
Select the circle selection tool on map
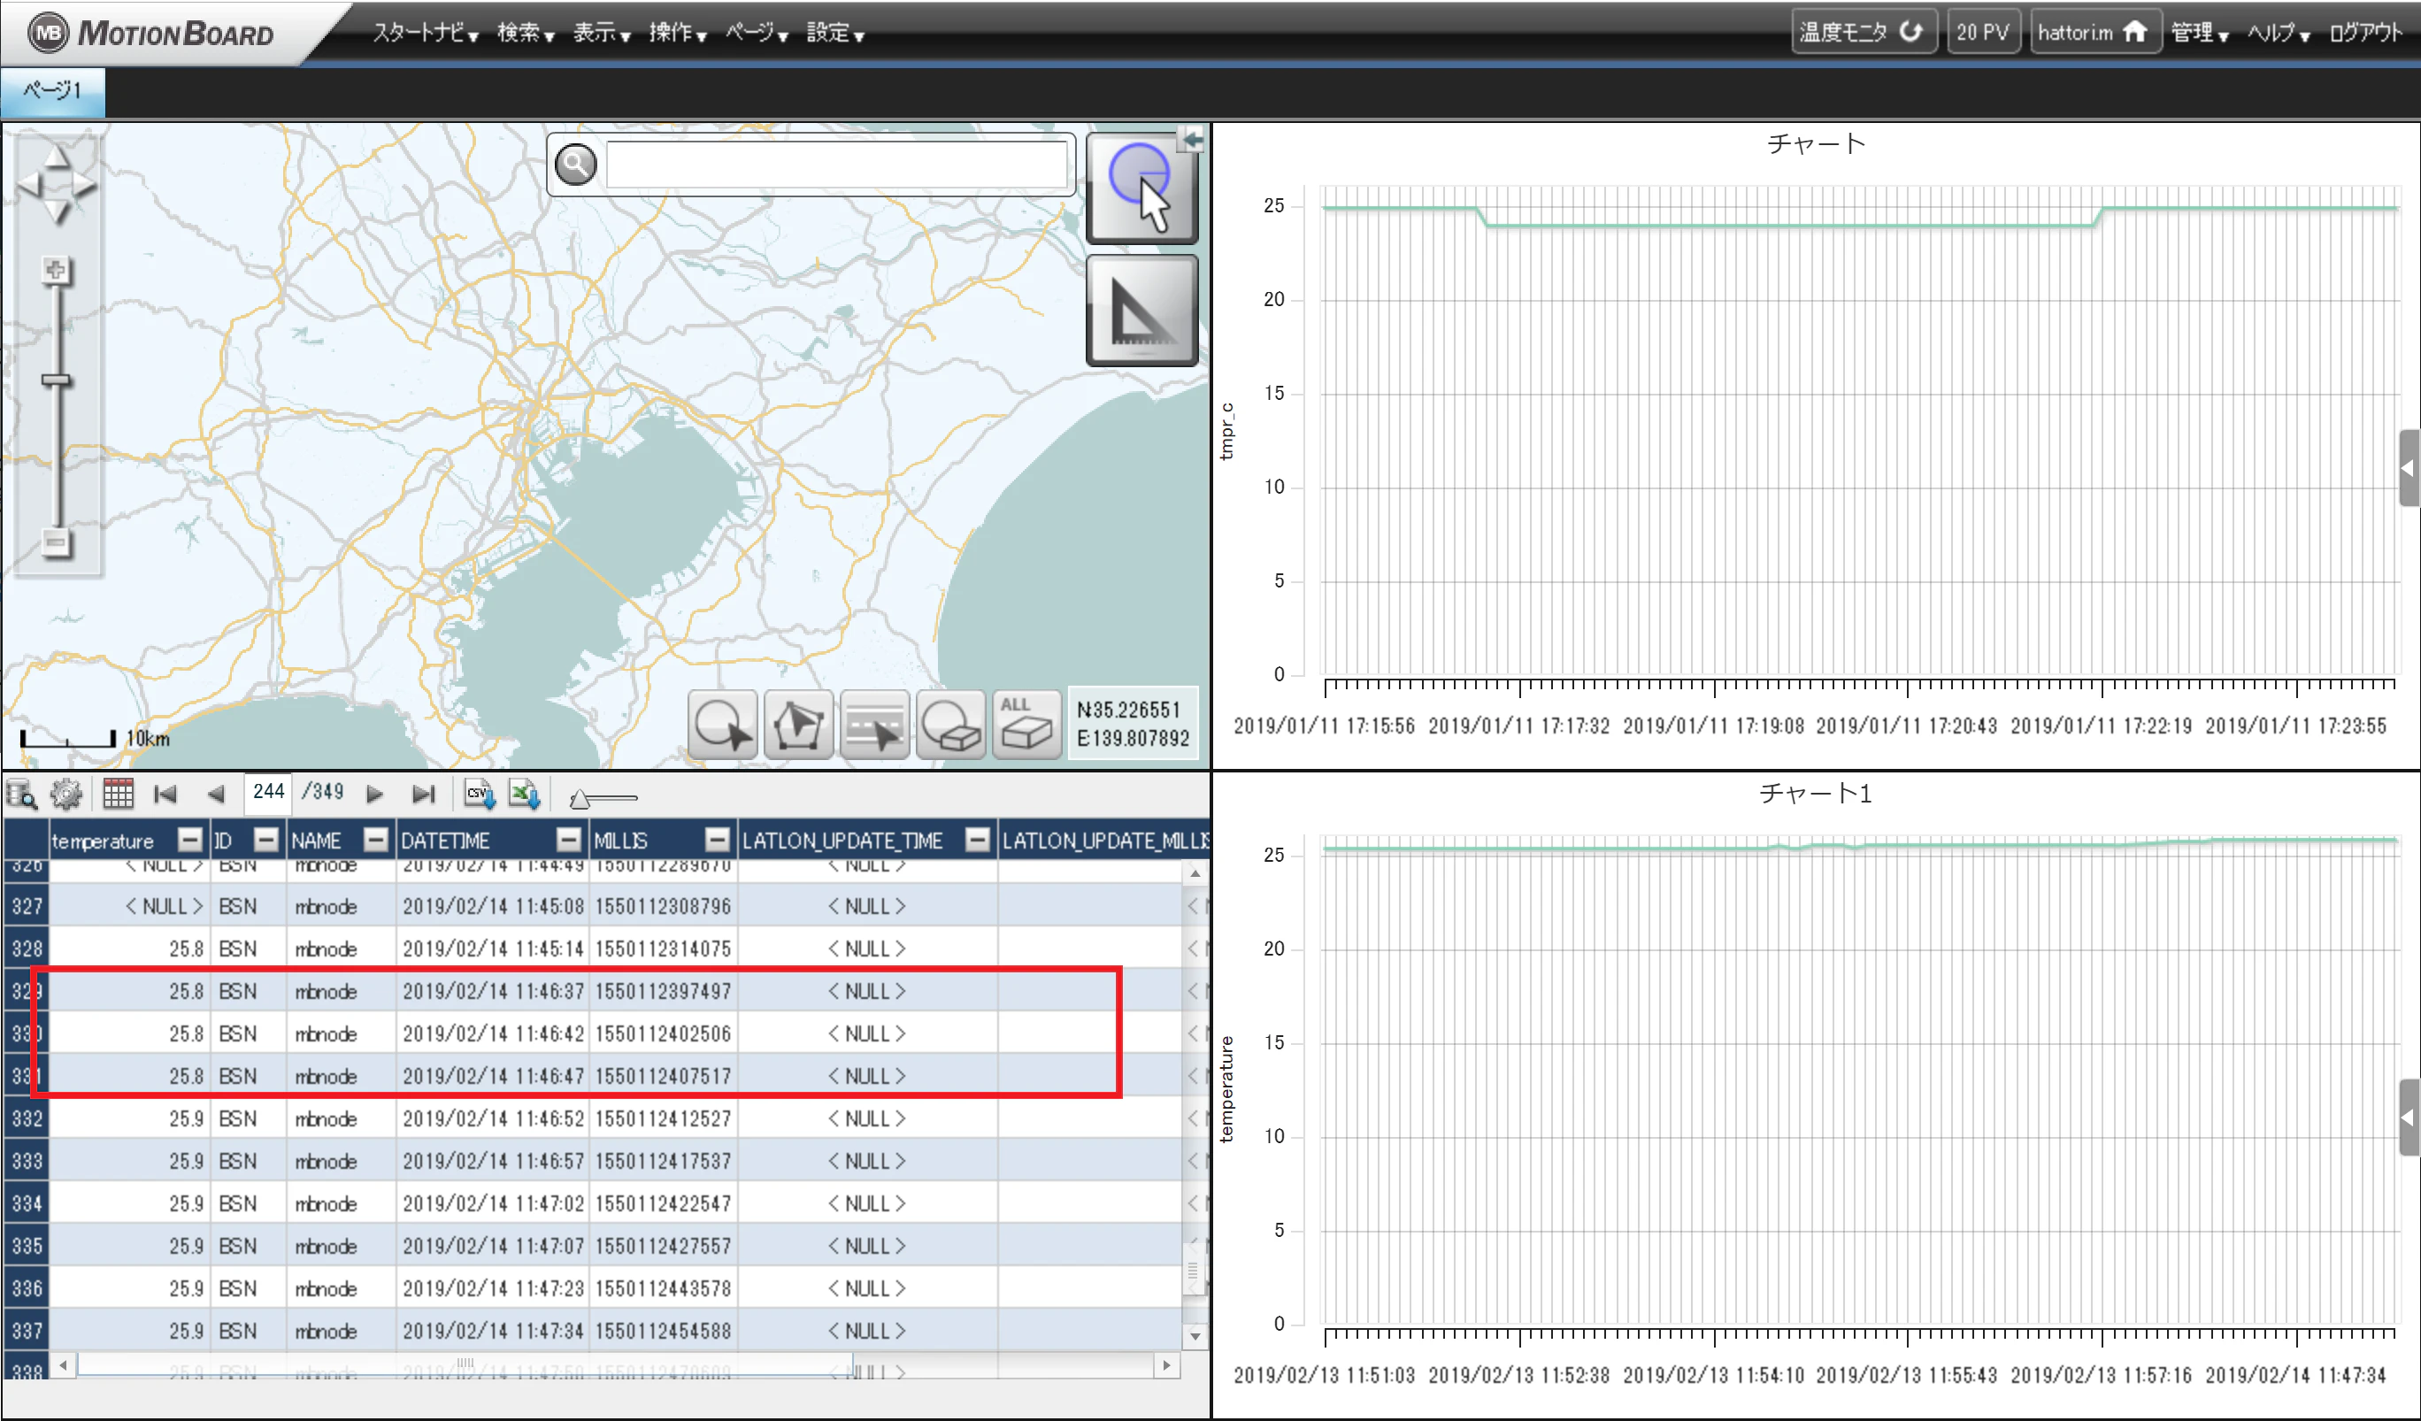click(1141, 189)
